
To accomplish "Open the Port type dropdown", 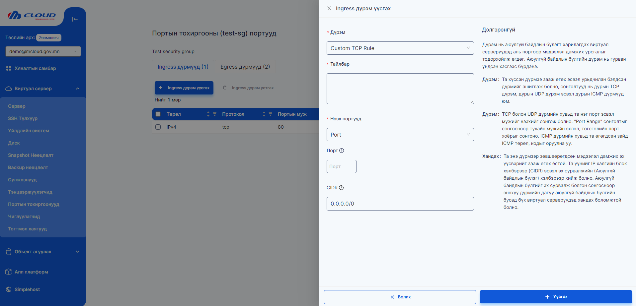I will [x=400, y=135].
